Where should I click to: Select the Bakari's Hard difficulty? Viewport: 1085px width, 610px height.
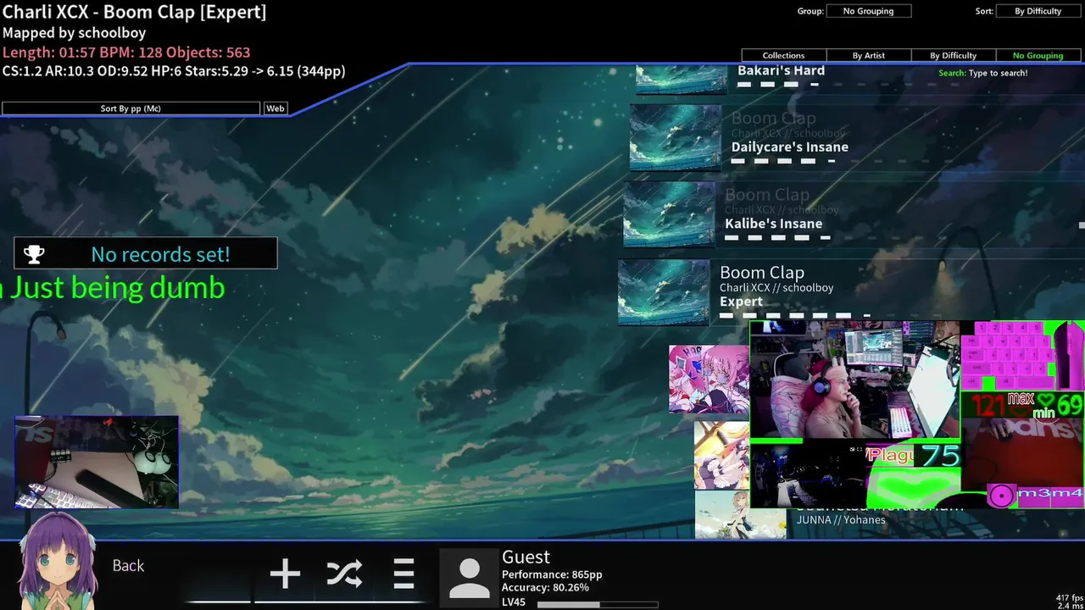pos(860,78)
